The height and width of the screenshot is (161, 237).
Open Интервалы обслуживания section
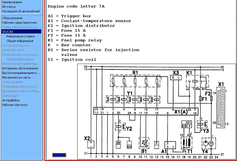(20, 68)
